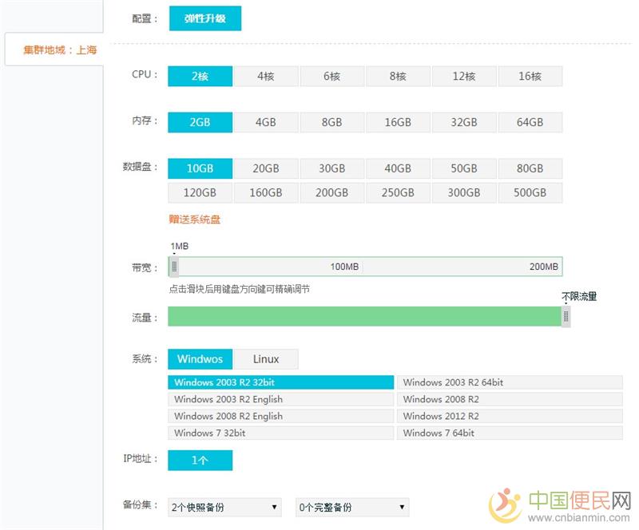Image resolution: width=639 pixels, height=530 pixels.
Task: Click the 赠送系统盘 orange link
Action: pos(194,220)
